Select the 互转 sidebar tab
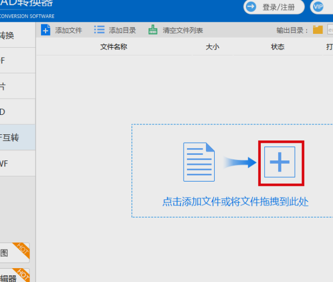 click(x=18, y=137)
